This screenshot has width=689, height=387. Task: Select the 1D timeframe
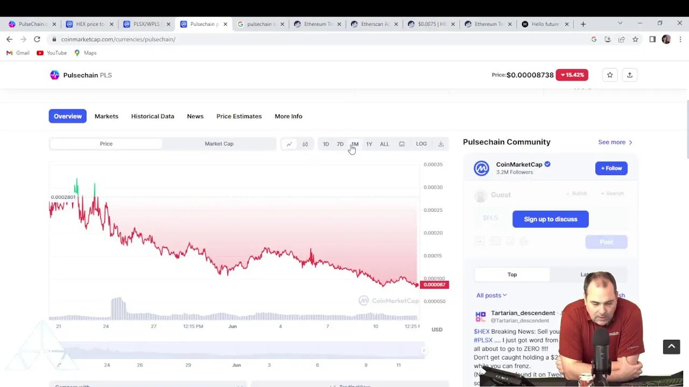pyautogui.click(x=326, y=144)
